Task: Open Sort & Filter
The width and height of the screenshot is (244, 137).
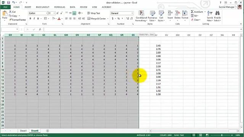Action: (210, 16)
